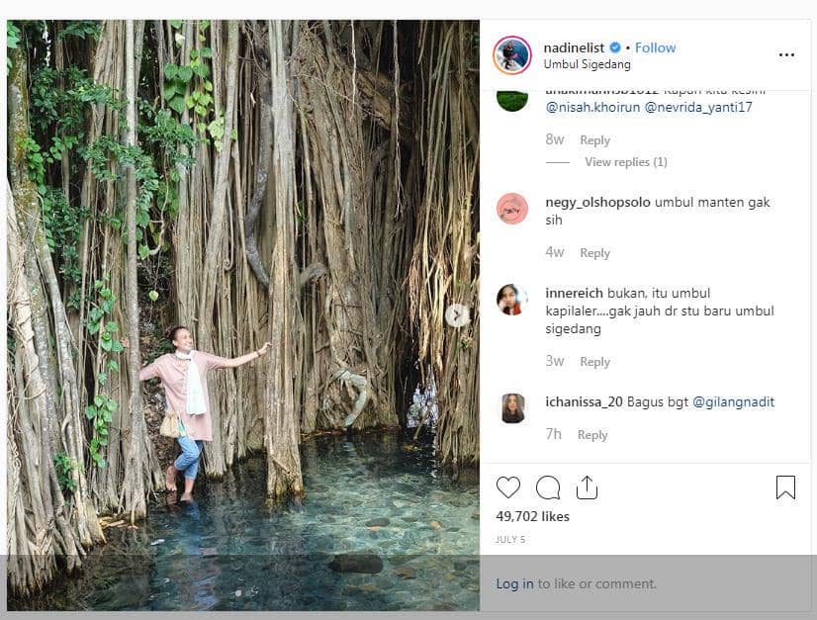Image resolution: width=817 pixels, height=620 pixels.
Task: Share the post with the share icon
Action: [x=587, y=487]
